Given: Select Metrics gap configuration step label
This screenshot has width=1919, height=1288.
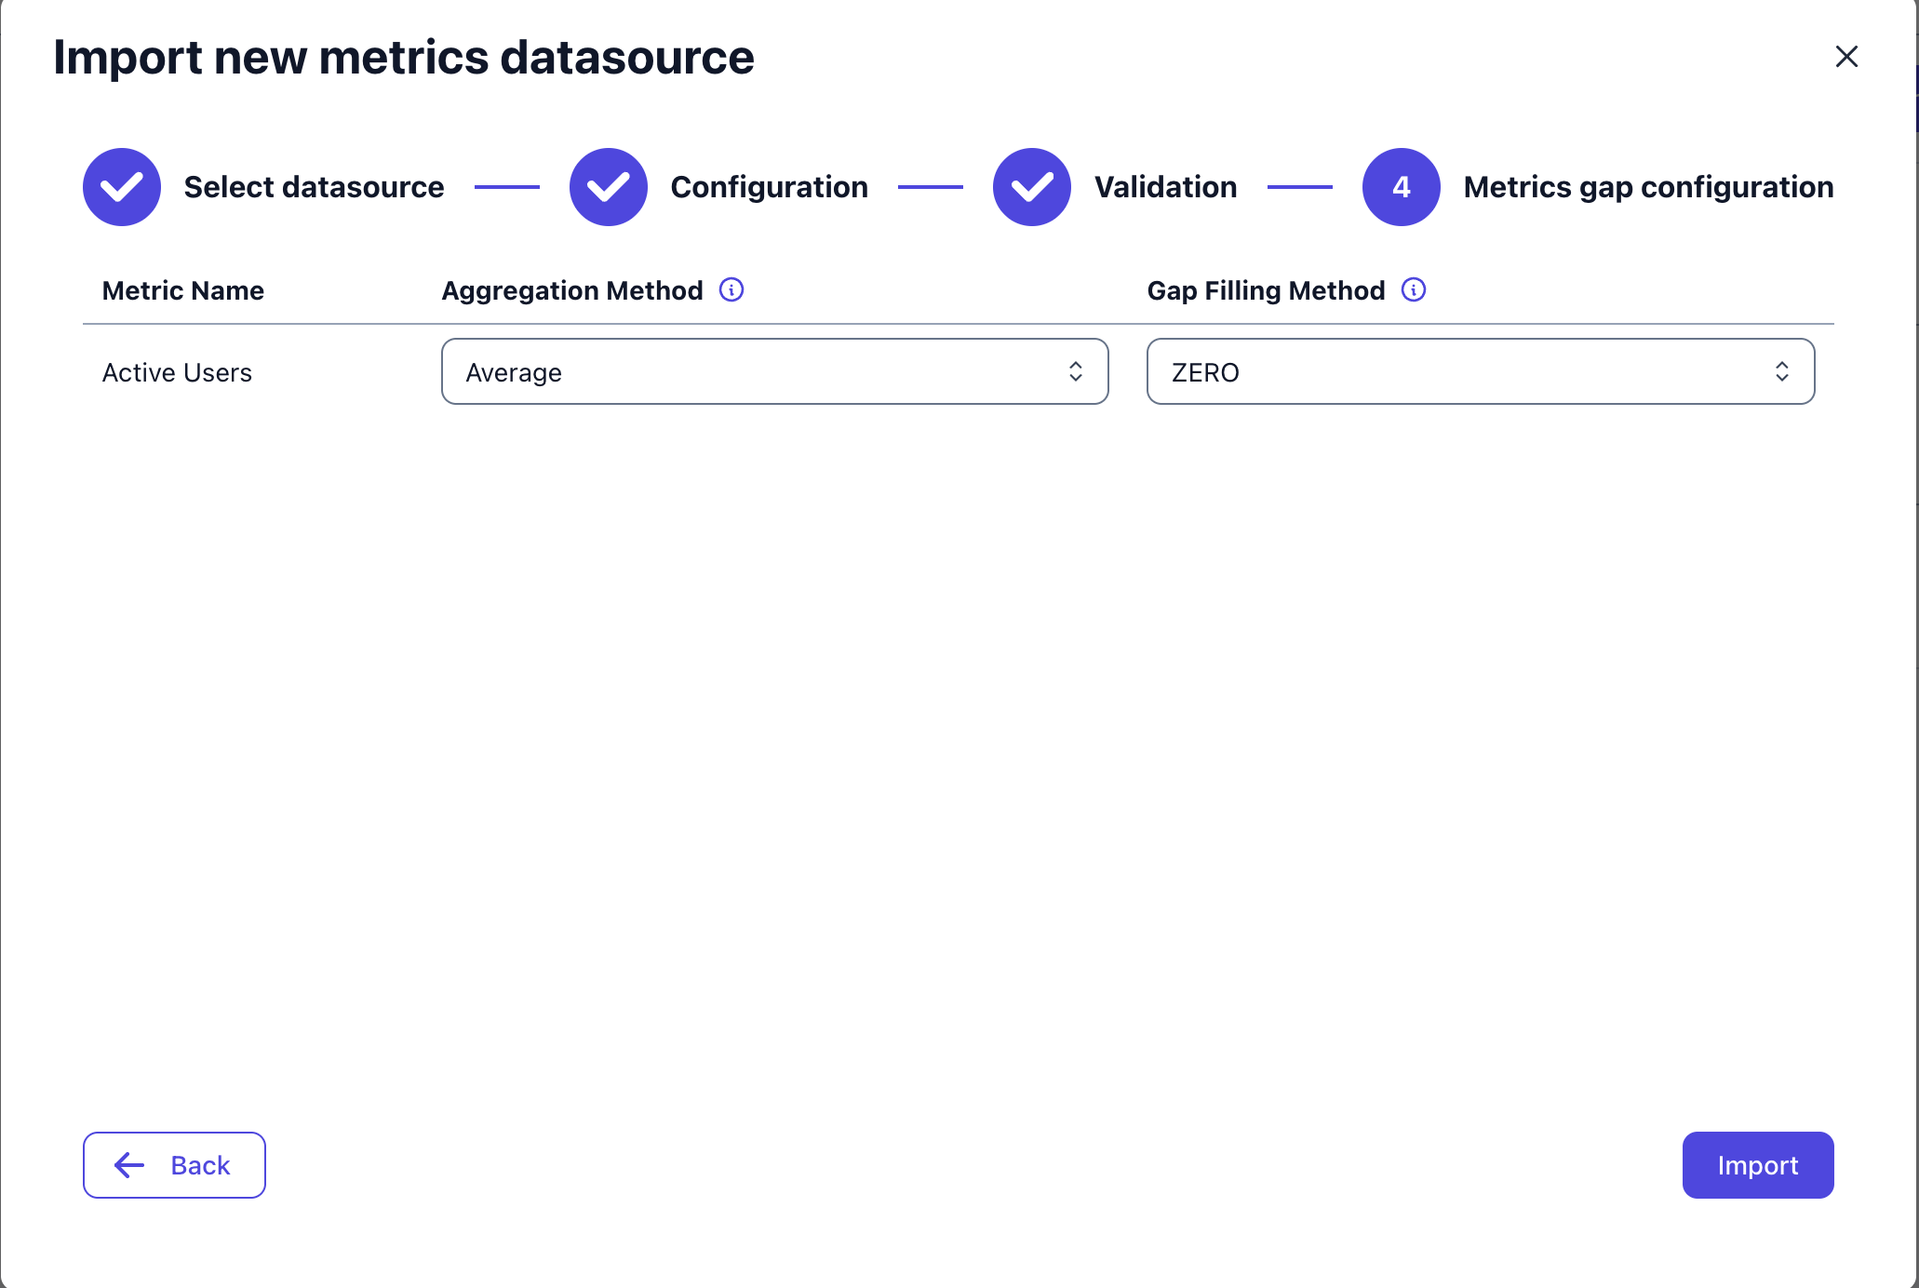Looking at the screenshot, I should (x=1648, y=187).
